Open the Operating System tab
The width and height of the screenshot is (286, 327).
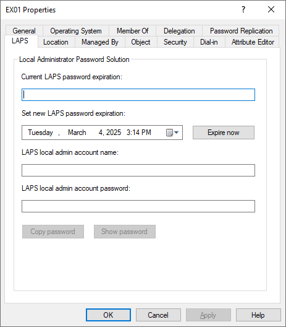coord(76,31)
